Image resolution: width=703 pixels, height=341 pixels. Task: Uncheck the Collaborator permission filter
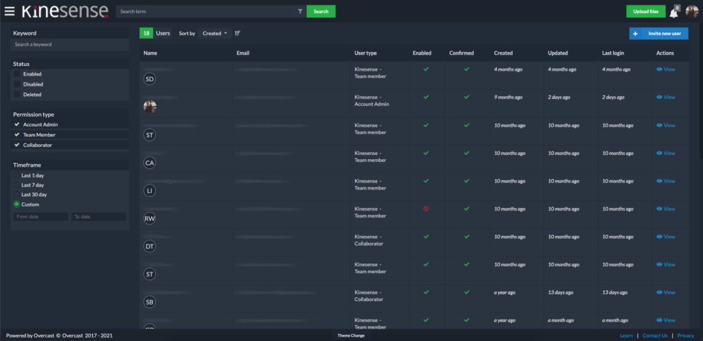point(17,145)
